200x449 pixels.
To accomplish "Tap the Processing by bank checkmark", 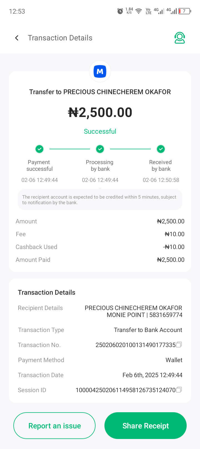I will pyautogui.click(x=100, y=149).
